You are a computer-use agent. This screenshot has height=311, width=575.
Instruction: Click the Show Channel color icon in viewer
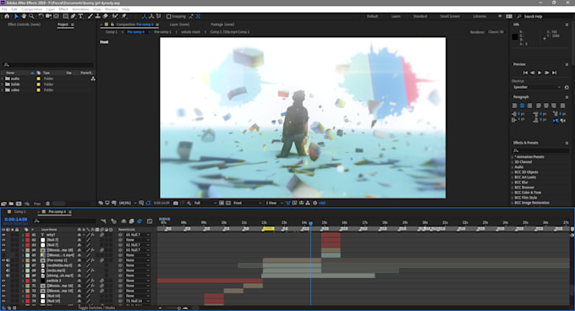[x=189, y=203]
